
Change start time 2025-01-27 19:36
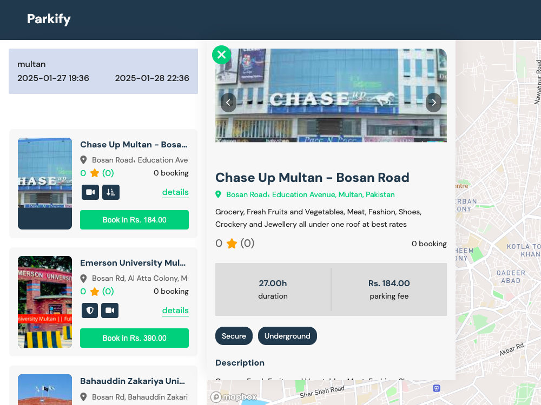[53, 78]
